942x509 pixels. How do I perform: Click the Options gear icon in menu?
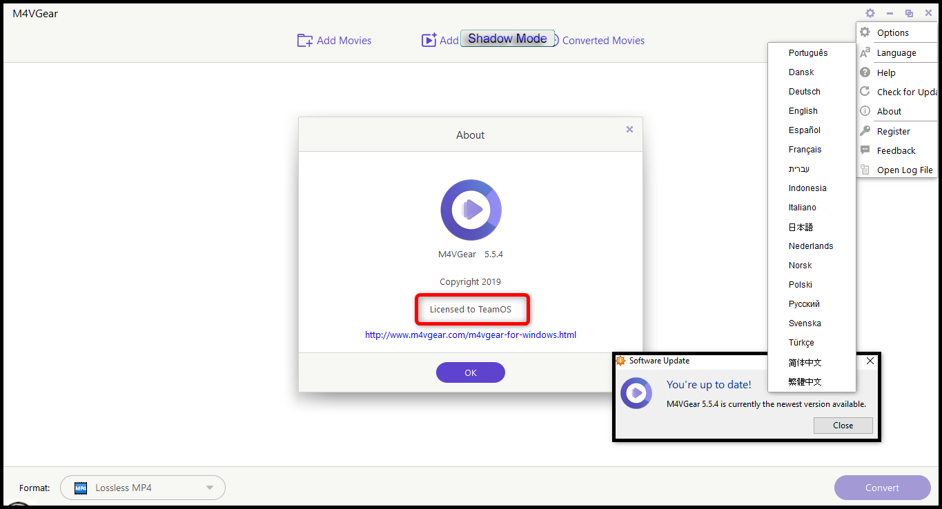[865, 32]
